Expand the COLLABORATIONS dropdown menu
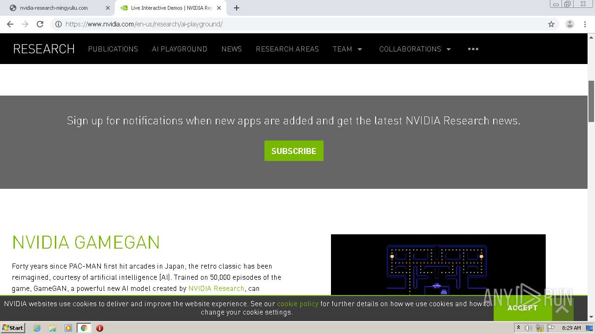Screen dimensions: 595x334 point(415,49)
